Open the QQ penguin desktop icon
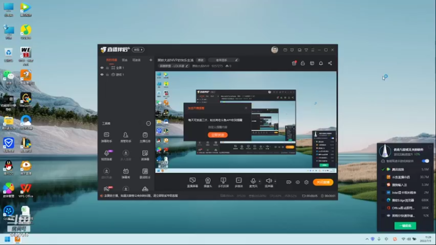The width and height of the screenshot is (436, 245). point(9,168)
